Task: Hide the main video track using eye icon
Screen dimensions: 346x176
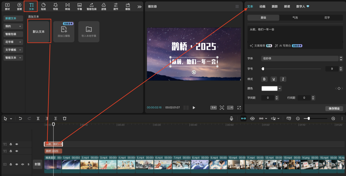Action: click(17, 164)
